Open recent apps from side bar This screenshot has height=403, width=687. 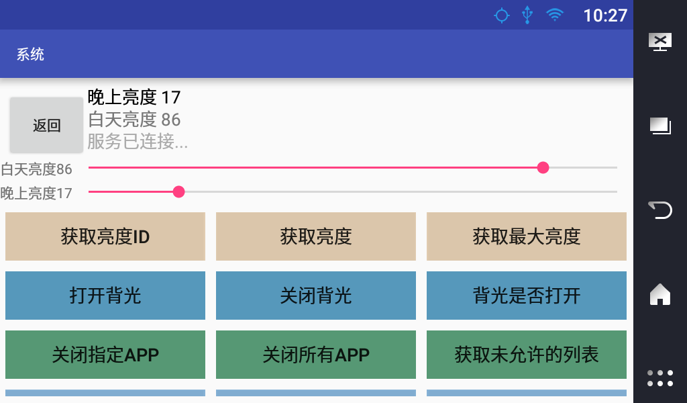(660, 126)
